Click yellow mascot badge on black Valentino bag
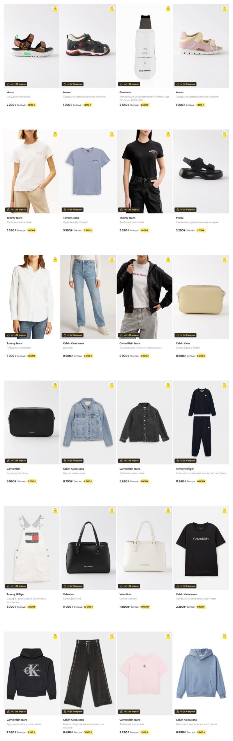The width and height of the screenshot is (233, 741). click(112, 511)
